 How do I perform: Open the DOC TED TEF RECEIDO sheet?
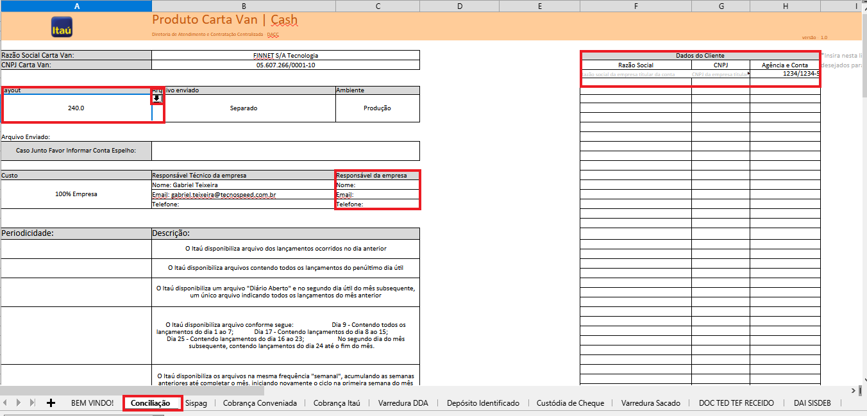pos(736,403)
